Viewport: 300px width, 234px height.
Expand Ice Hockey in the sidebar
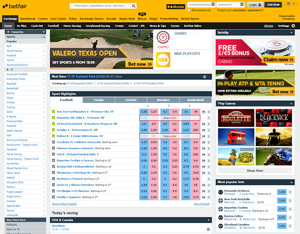44,164
